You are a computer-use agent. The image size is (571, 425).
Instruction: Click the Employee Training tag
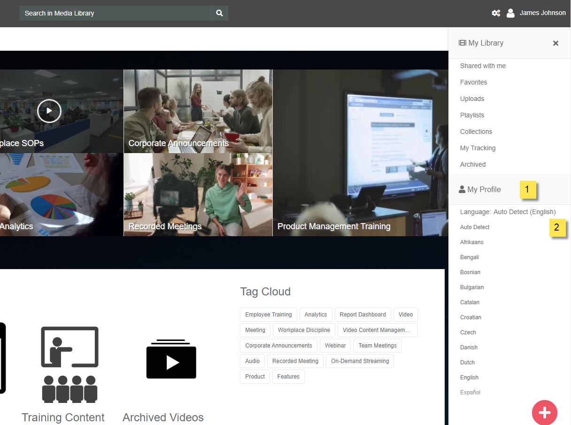pyautogui.click(x=268, y=315)
